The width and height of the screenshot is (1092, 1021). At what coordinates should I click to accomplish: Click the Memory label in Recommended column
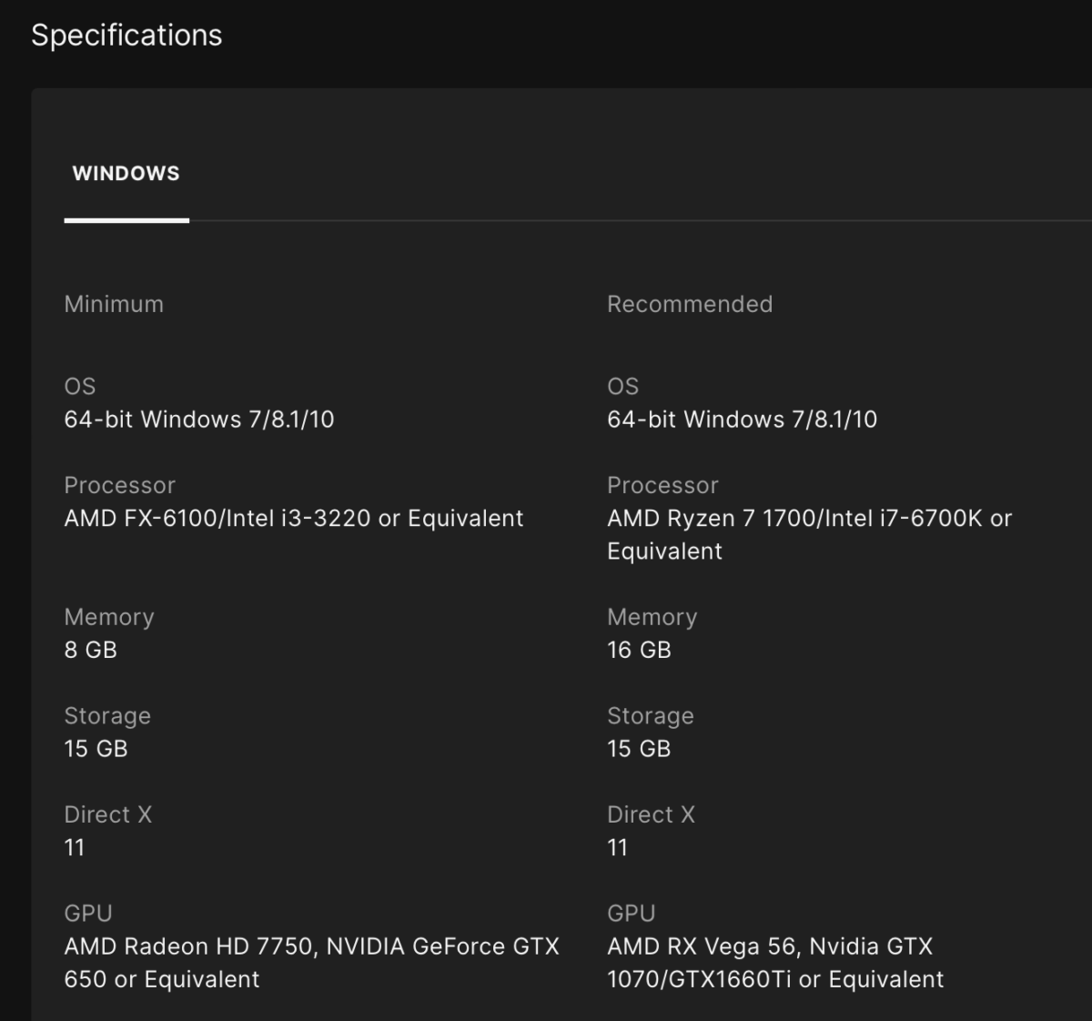tap(652, 617)
